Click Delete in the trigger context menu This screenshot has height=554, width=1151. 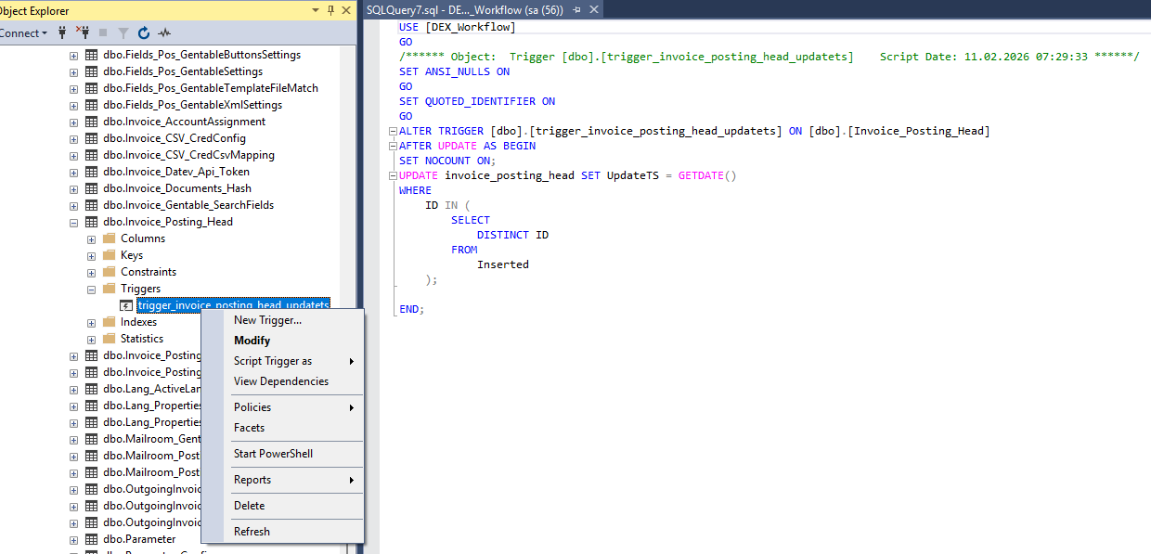249,506
